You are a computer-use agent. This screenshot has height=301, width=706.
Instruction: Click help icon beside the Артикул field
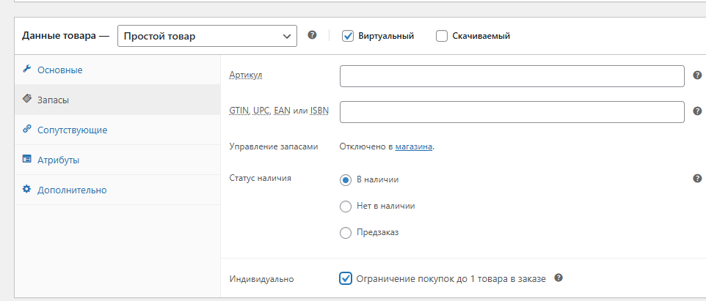[x=698, y=75]
